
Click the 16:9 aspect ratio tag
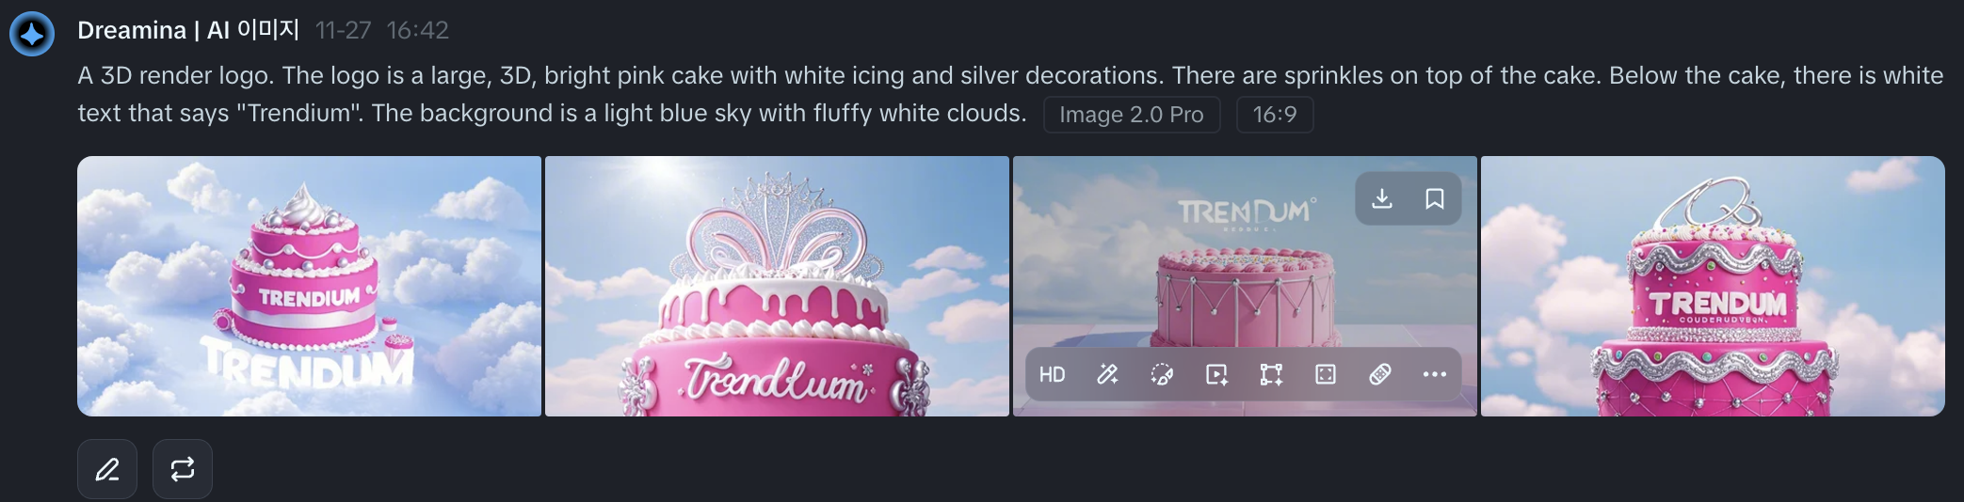[x=1275, y=115]
